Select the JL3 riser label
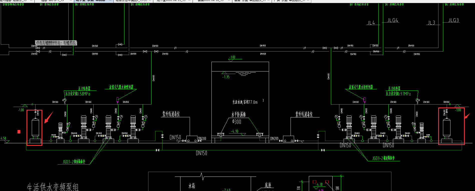 coord(431,23)
